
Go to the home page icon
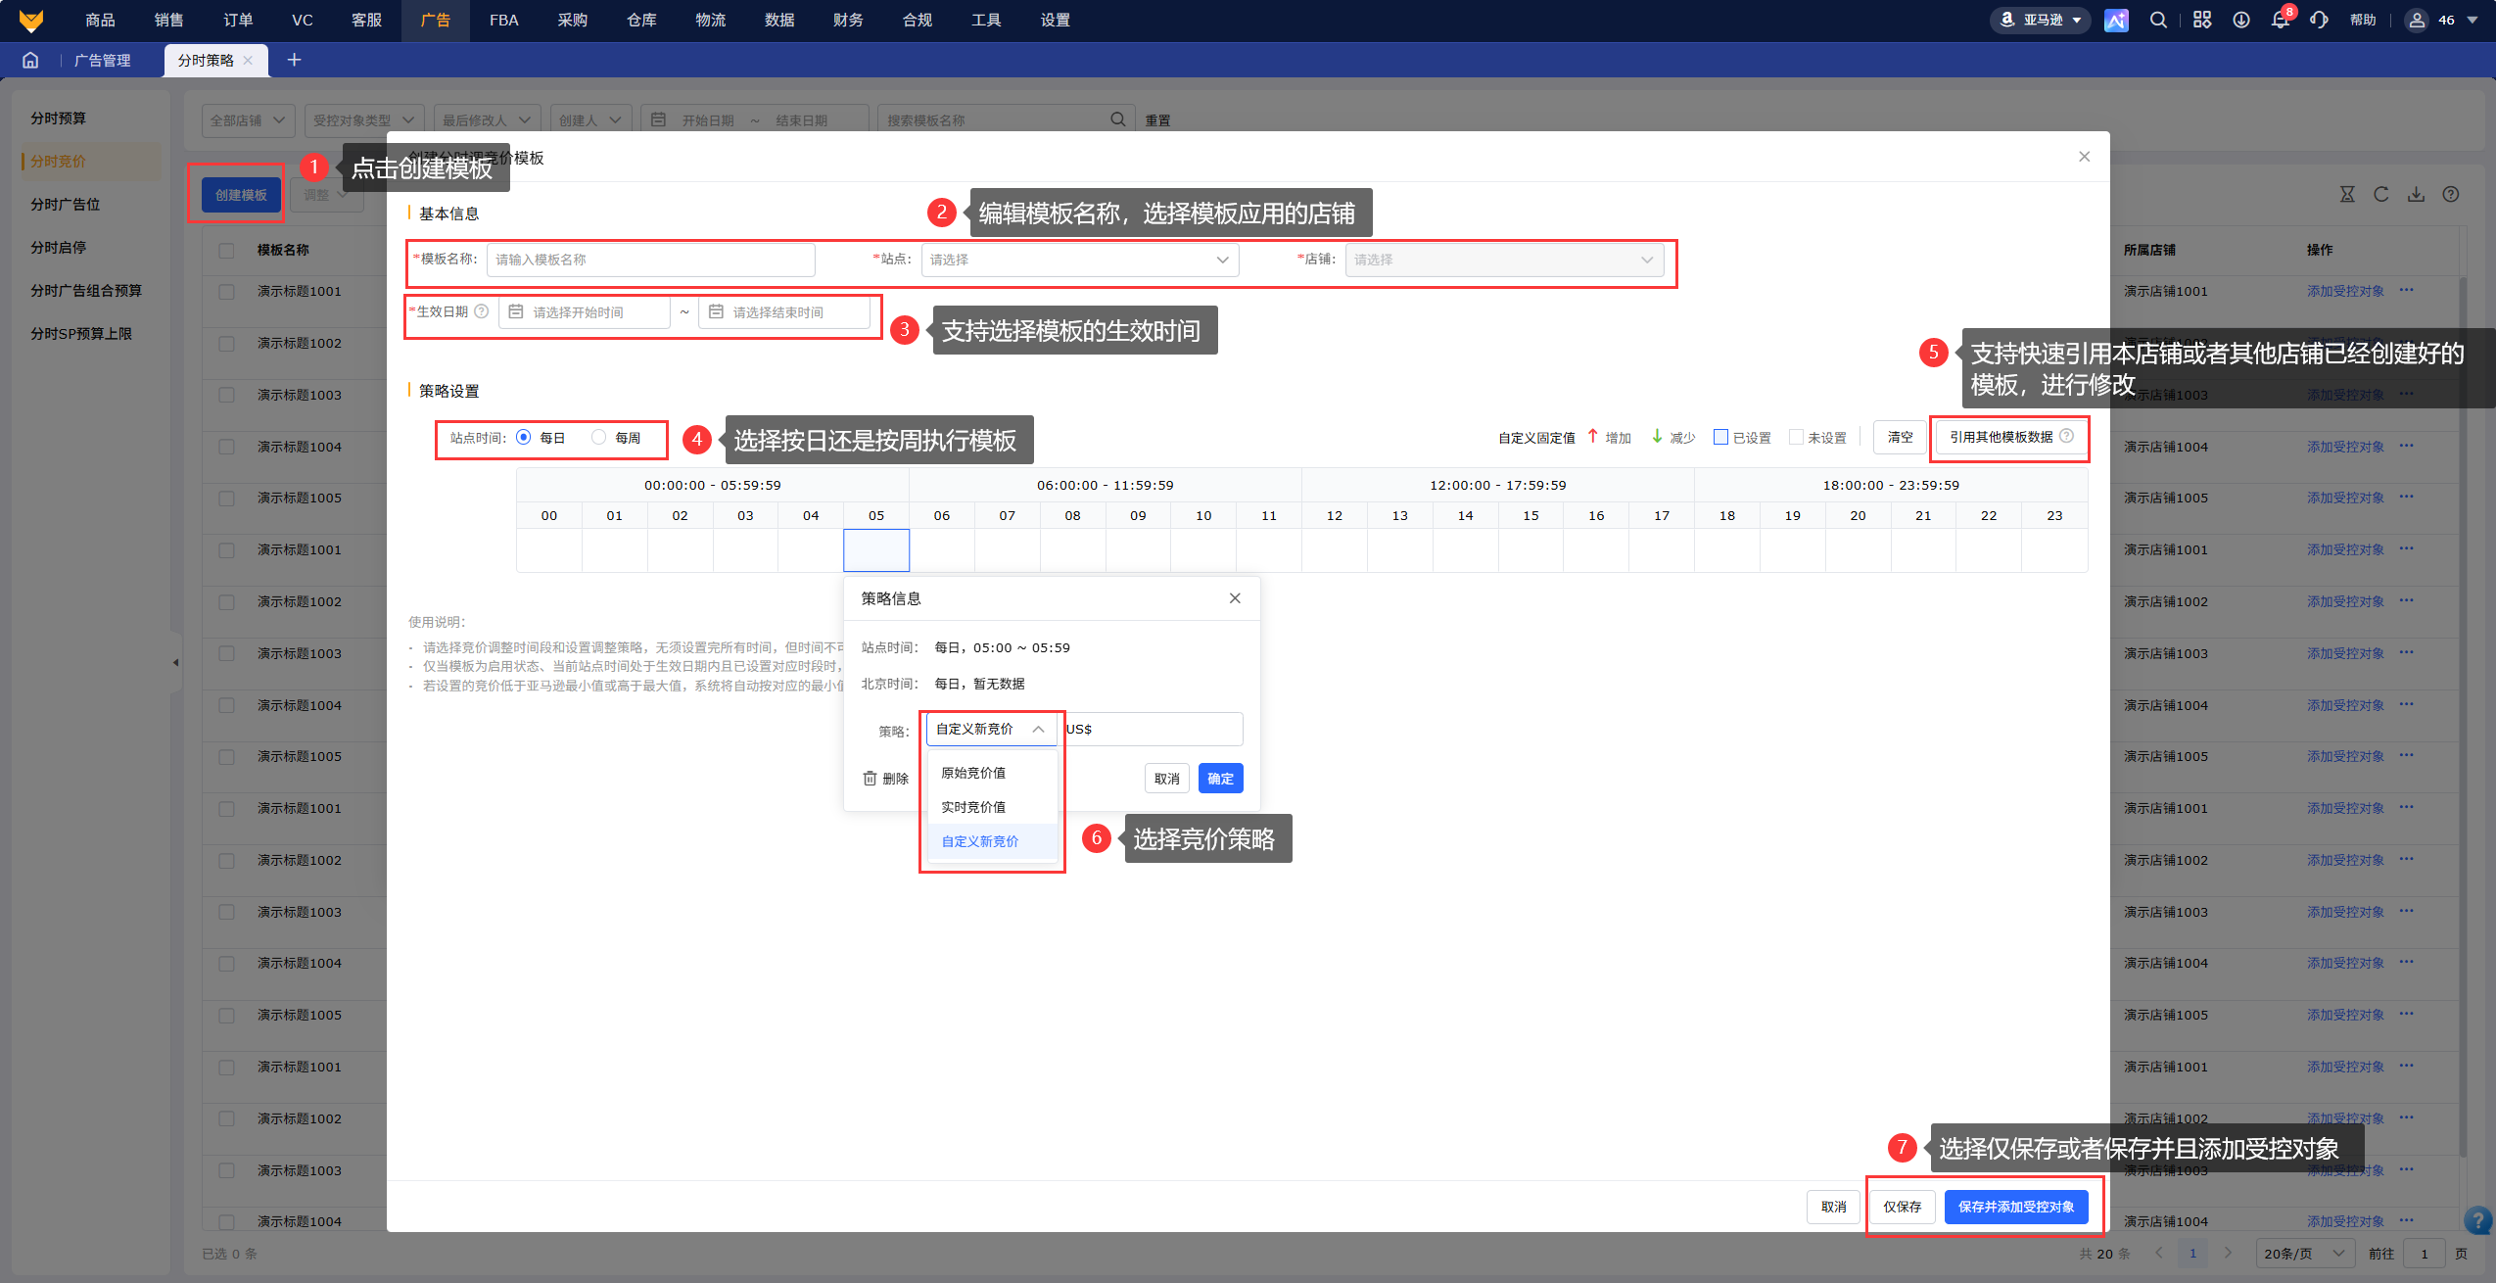click(30, 60)
